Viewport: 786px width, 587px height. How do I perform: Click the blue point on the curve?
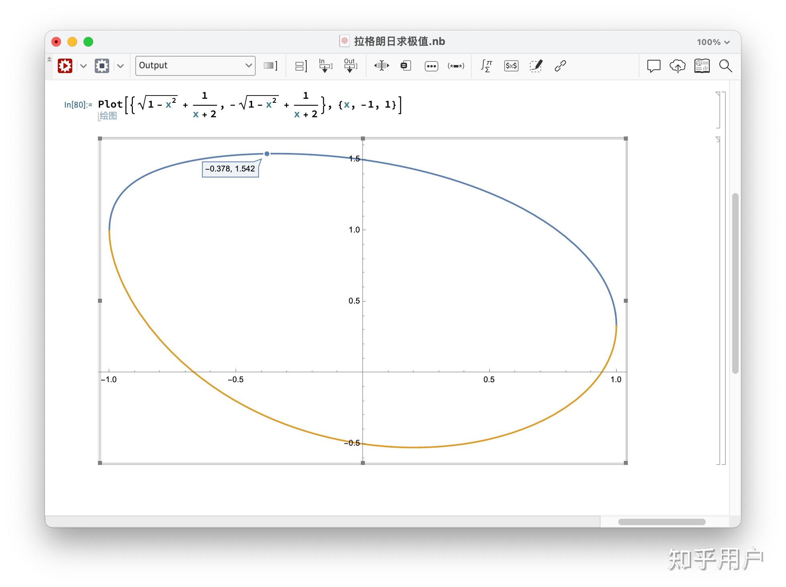point(267,154)
